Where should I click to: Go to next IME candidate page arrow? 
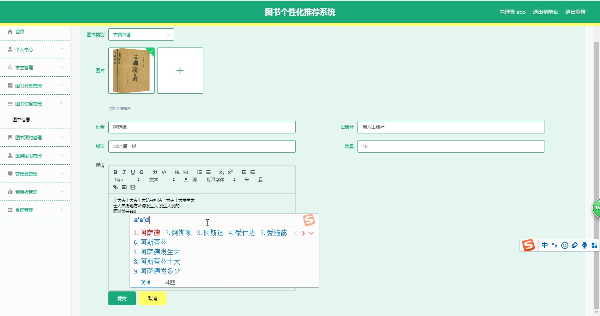pyautogui.click(x=303, y=233)
